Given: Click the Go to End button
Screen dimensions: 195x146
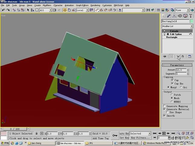Looking at the screenshot, I should (x=173, y=133).
